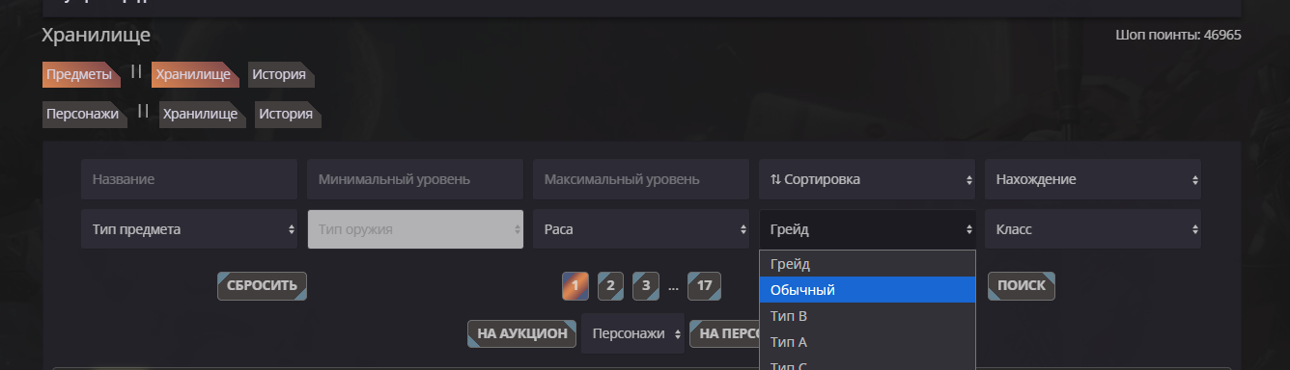Open the Раса dropdown
The image size is (1290, 370).
(641, 229)
